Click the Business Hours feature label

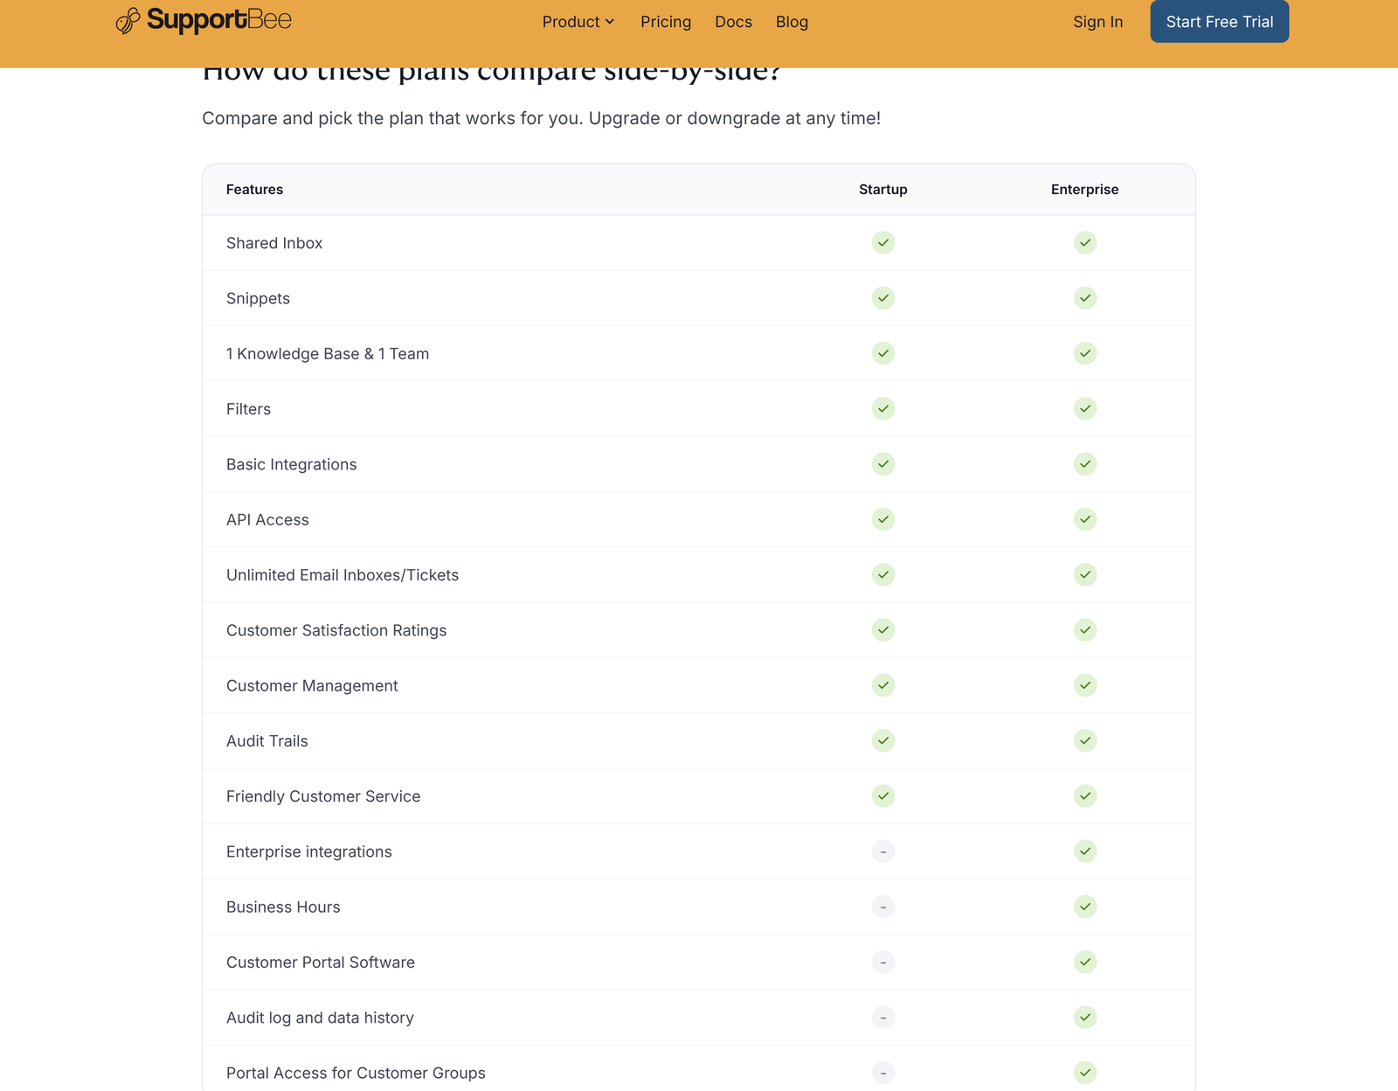(283, 907)
